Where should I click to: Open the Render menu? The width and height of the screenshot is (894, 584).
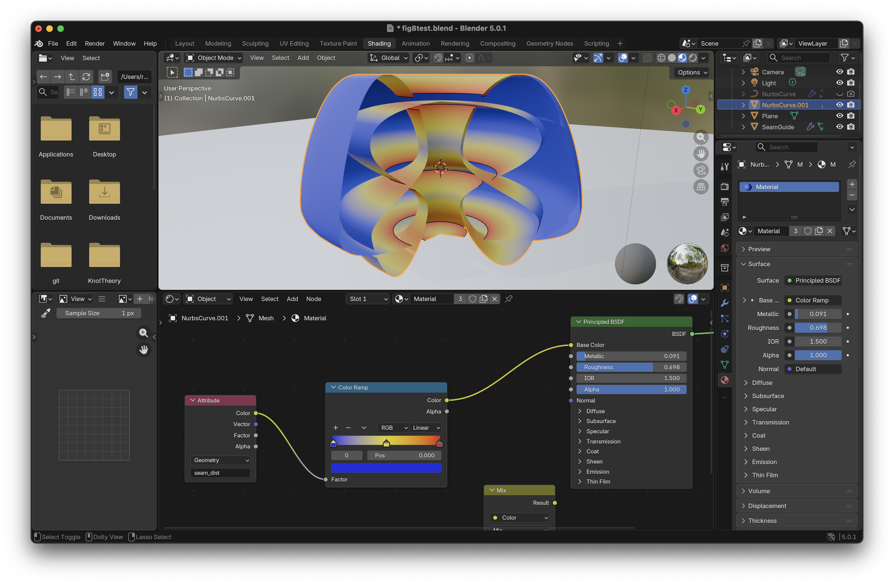point(95,44)
